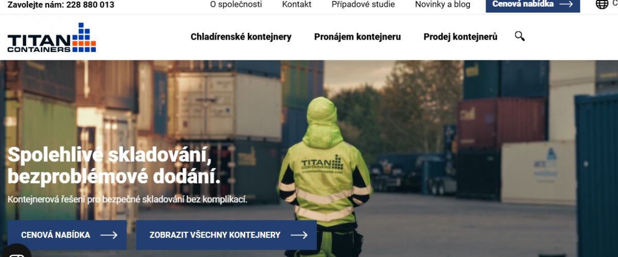Click the arrow in header Cenová nabídka button
The width and height of the screenshot is (618, 257).
pyautogui.click(x=566, y=4)
